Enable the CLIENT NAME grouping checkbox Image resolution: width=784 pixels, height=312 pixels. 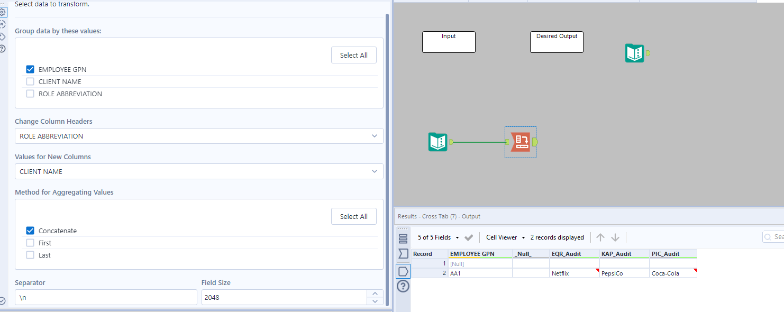click(x=30, y=81)
